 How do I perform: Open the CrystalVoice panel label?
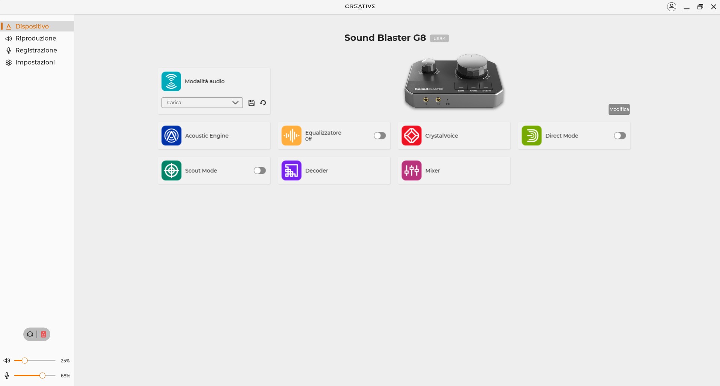point(442,136)
